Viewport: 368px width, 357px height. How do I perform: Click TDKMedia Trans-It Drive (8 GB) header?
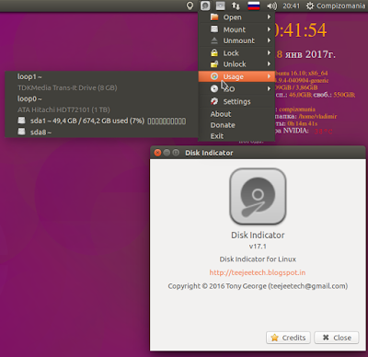click(x=67, y=87)
